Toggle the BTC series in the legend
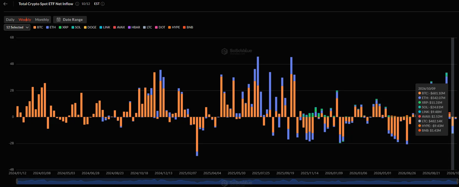Image resolution: width=459 pixels, height=187 pixels. [x=38, y=27]
